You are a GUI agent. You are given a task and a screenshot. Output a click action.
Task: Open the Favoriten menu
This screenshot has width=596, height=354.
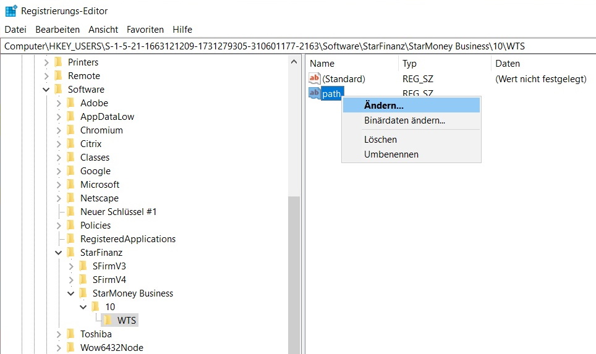[145, 29]
